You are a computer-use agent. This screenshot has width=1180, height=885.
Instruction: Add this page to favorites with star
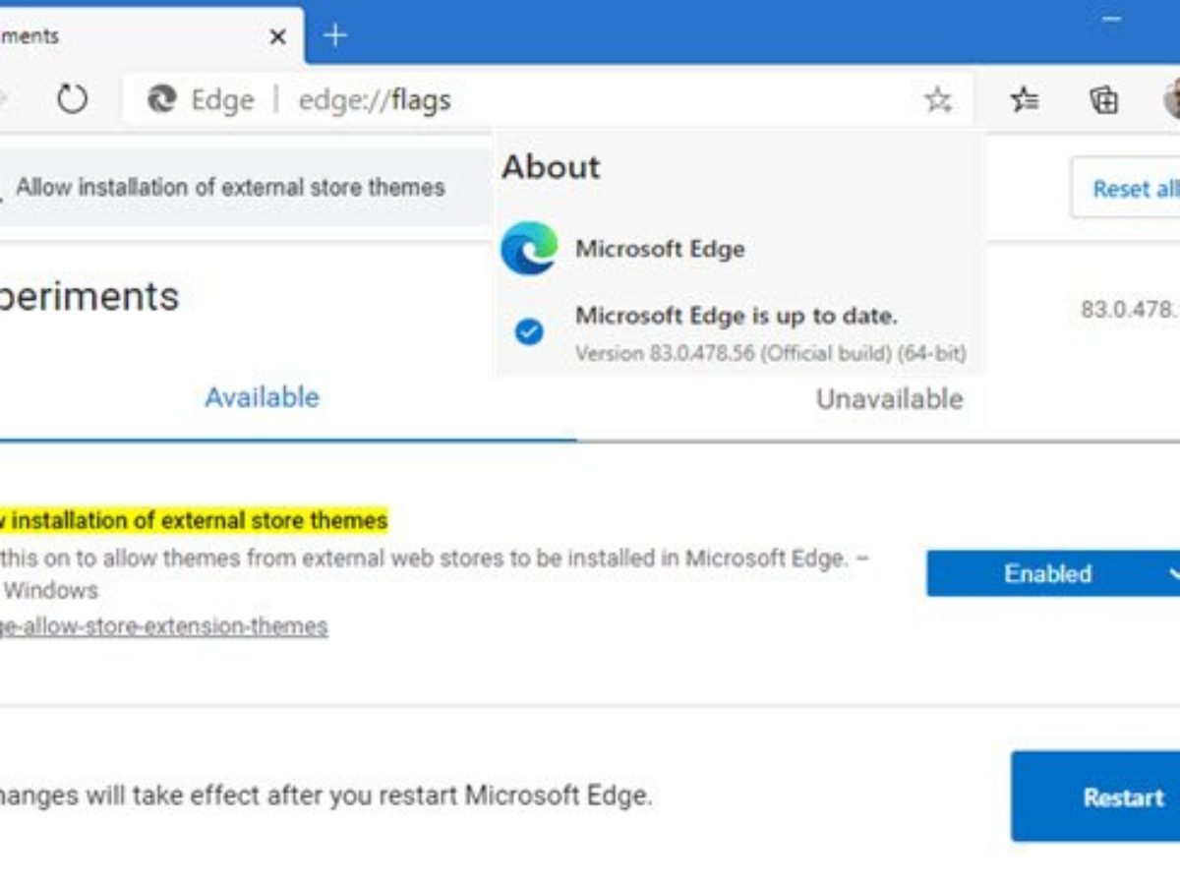click(x=938, y=99)
